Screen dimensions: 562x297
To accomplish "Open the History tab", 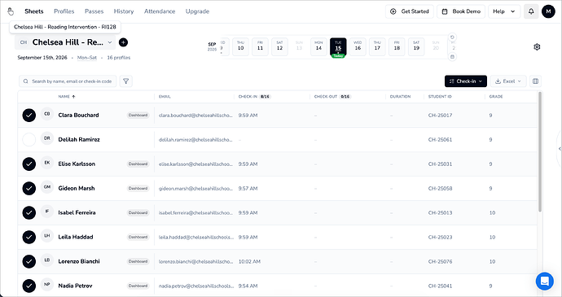I will click(124, 11).
